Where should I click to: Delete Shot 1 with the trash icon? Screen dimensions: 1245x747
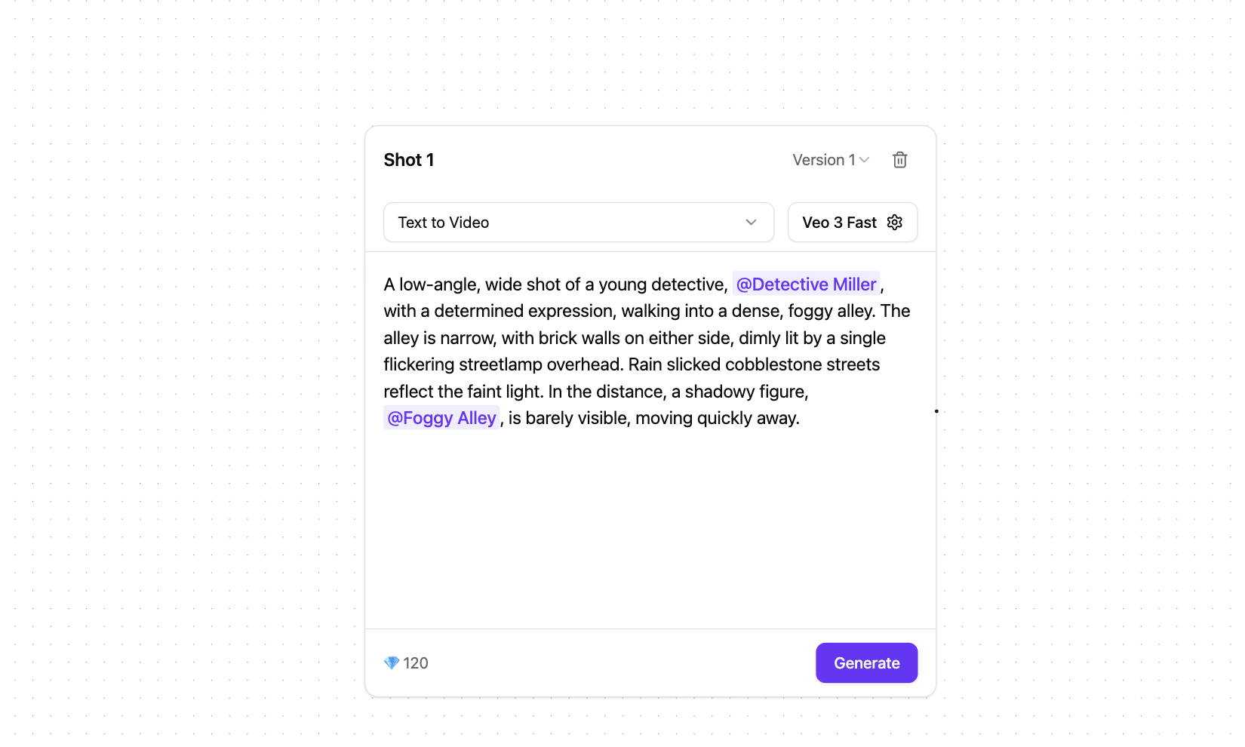click(899, 160)
